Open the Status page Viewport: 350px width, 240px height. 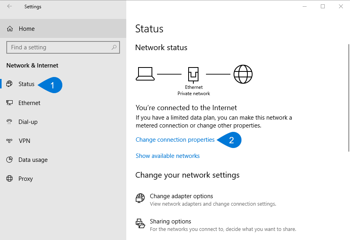26,84
